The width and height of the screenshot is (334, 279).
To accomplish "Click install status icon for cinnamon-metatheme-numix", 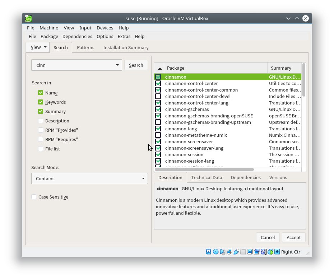I will 158,135.
